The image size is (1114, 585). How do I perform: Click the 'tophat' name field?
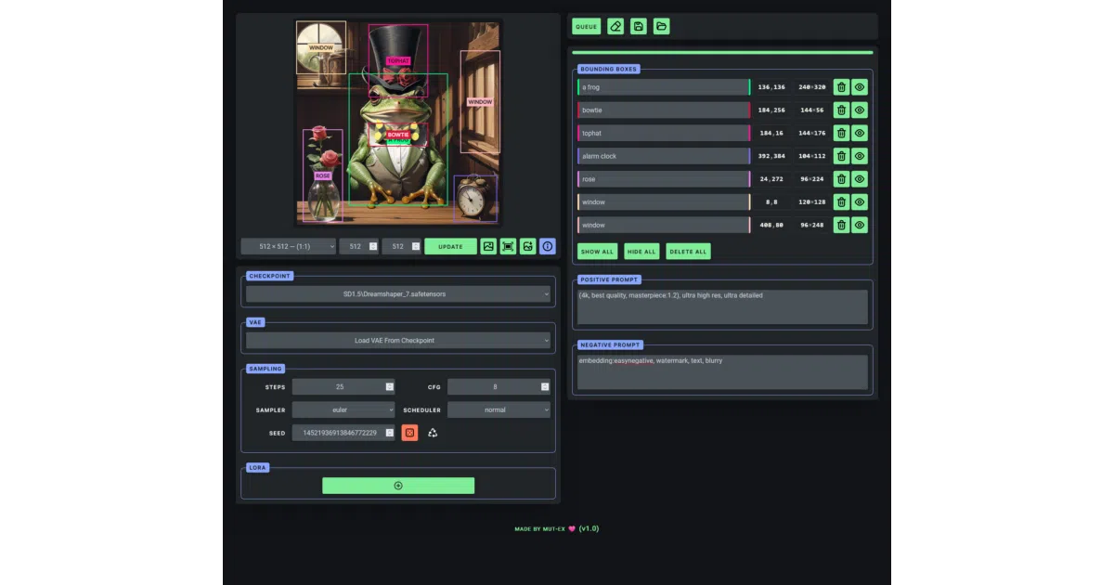664,133
